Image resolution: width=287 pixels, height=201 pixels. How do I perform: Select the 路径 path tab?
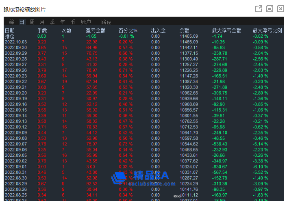[x=106, y=22]
